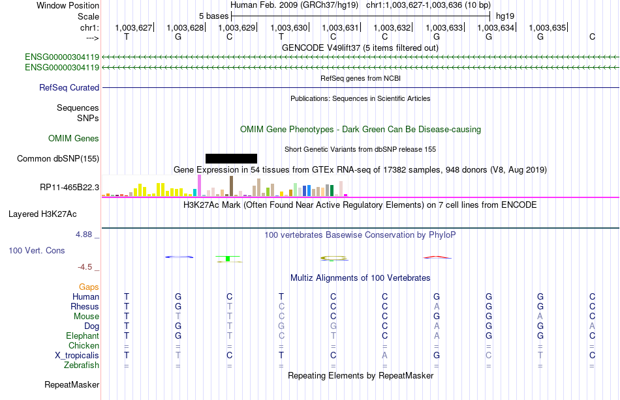Open the H3K27Ac Mark track title
Image resolution: width=620 pixels, height=400 pixels.
click(360, 205)
